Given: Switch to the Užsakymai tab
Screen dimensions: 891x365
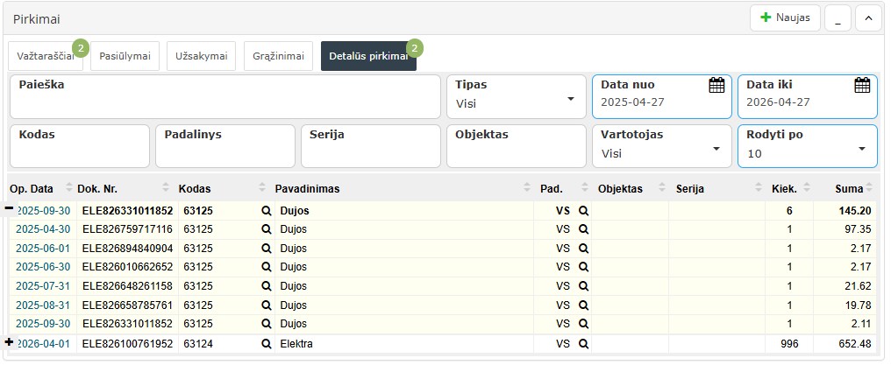Looking at the screenshot, I should click(x=201, y=56).
